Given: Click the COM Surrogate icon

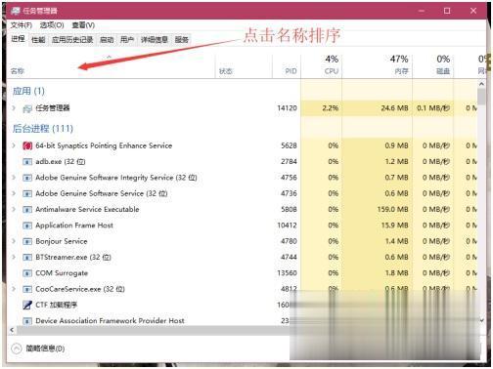Looking at the screenshot, I should (x=27, y=273).
